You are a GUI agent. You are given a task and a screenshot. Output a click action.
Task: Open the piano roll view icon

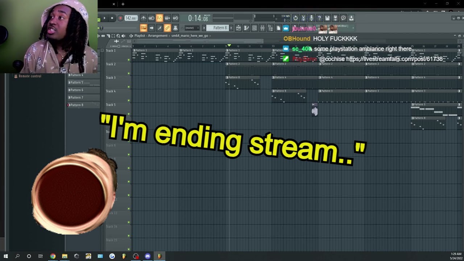tap(246, 28)
